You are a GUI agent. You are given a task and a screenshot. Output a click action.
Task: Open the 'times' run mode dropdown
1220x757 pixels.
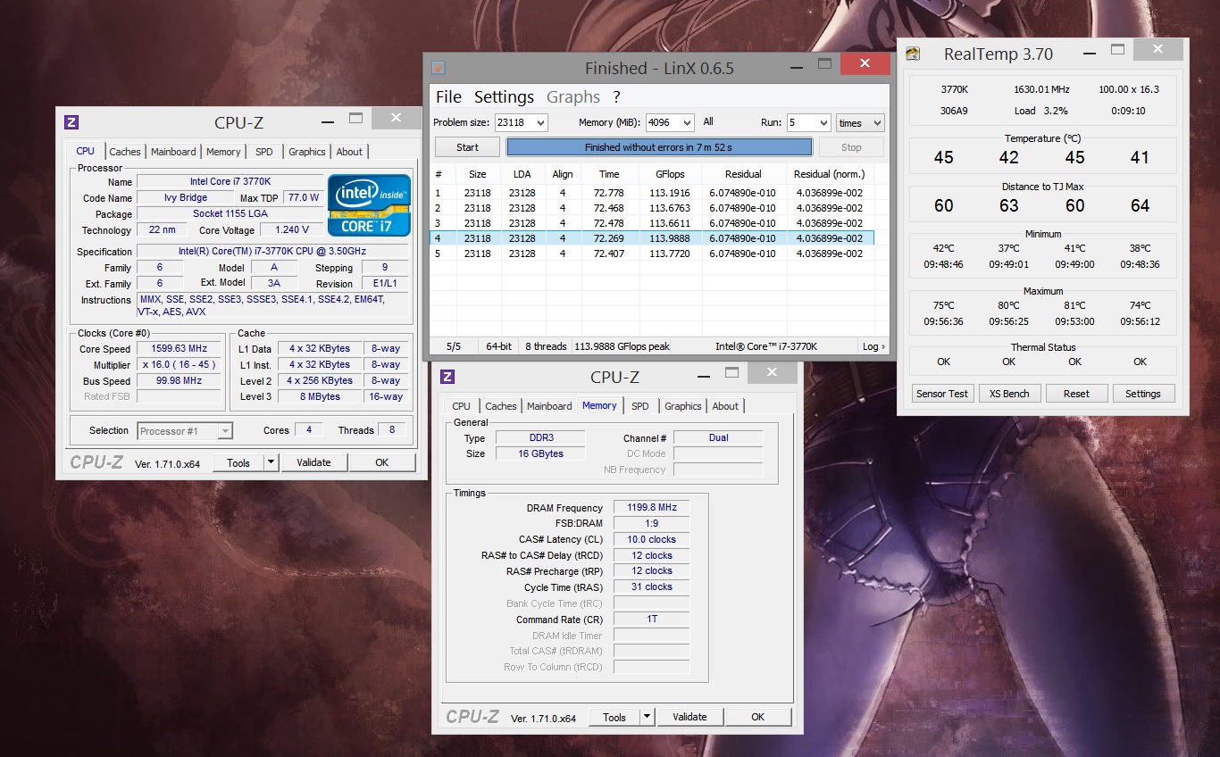(876, 123)
